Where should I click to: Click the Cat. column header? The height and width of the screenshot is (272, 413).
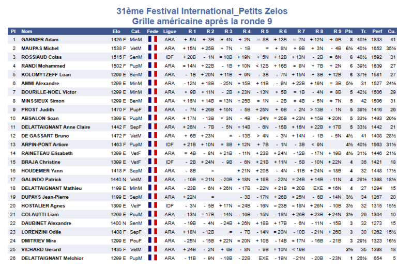136,31
